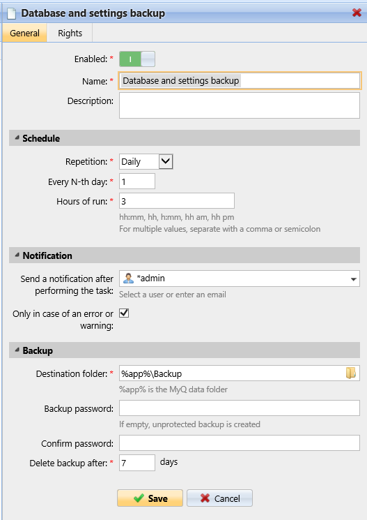This screenshot has height=520, width=367.
Task: Open the Repetition dropdown
Action: (x=166, y=162)
